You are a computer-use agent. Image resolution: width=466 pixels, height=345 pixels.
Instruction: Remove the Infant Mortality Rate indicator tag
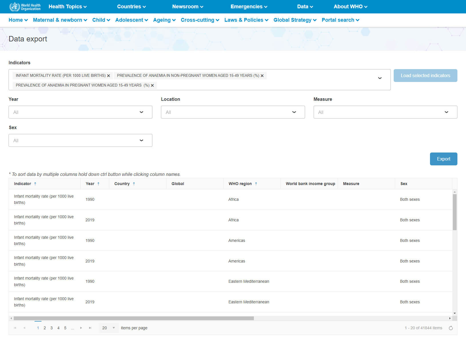tap(108, 76)
